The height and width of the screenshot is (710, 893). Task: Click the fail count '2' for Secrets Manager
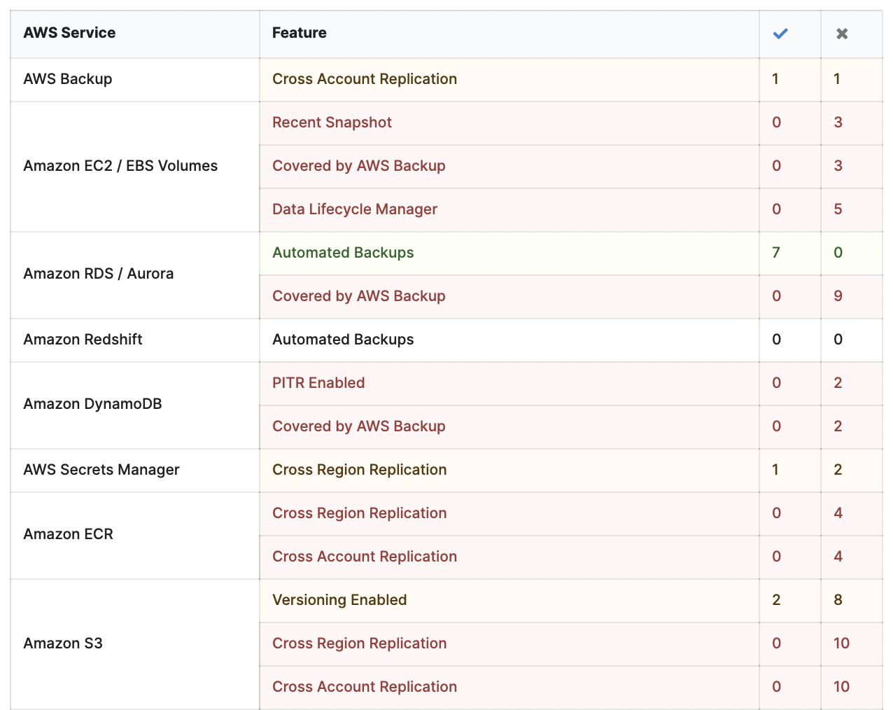pos(838,470)
